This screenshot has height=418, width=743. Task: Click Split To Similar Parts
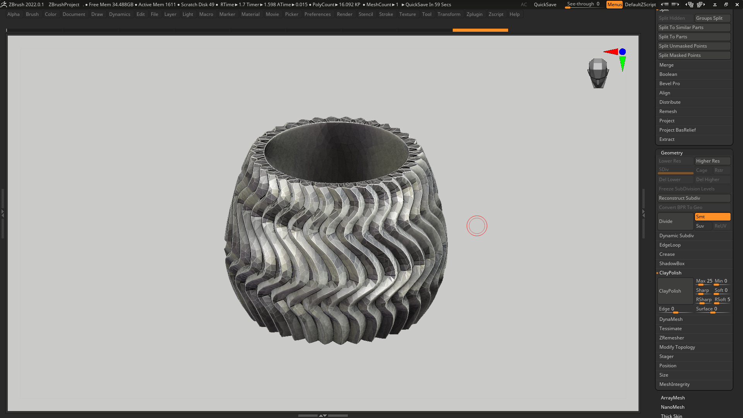(694, 27)
